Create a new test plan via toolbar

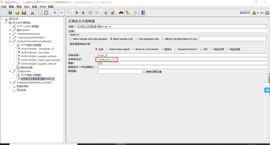click(4, 13)
